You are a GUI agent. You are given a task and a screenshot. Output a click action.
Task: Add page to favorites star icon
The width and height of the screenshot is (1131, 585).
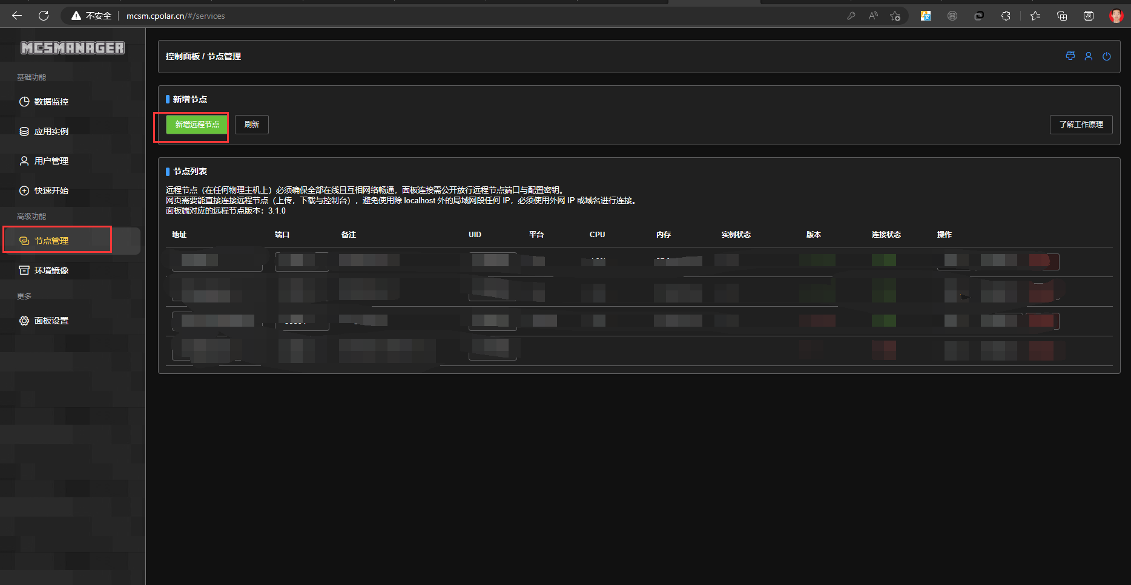(x=895, y=16)
